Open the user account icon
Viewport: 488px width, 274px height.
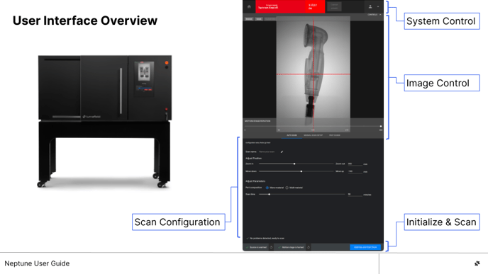[370, 6]
